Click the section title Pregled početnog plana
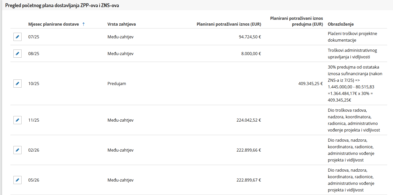This screenshot has width=393, height=195. [x=62, y=6]
